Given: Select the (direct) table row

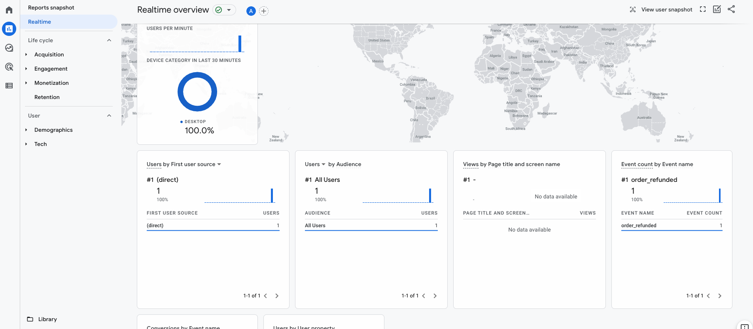Looking at the screenshot, I should [213, 226].
